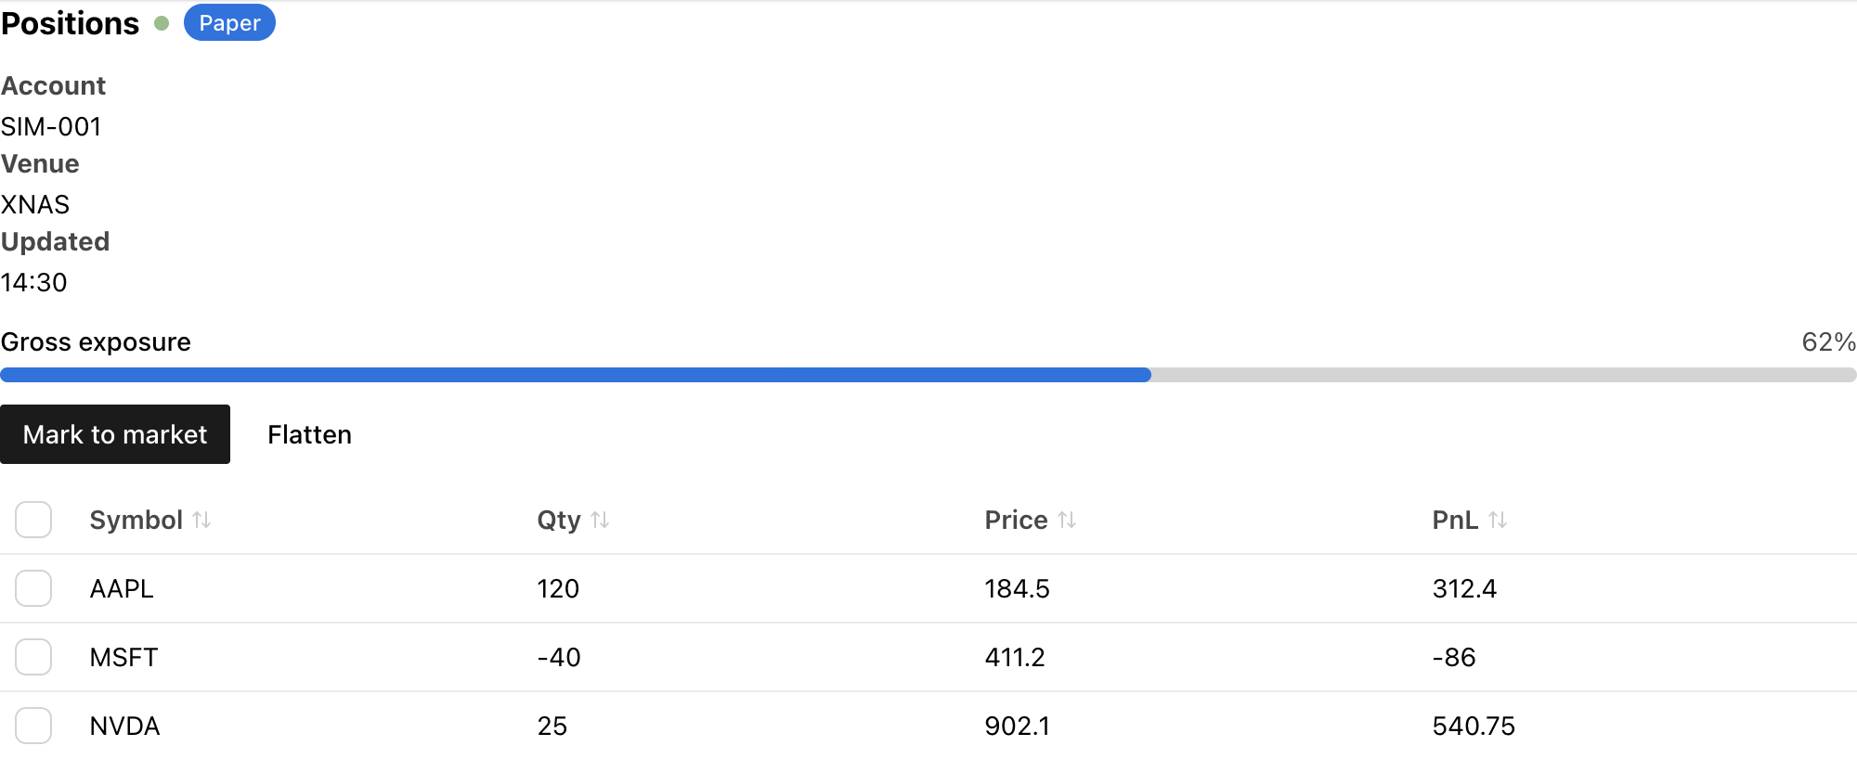Select the AAPL symbol cell
1857x759 pixels.
(x=122, y=588)
